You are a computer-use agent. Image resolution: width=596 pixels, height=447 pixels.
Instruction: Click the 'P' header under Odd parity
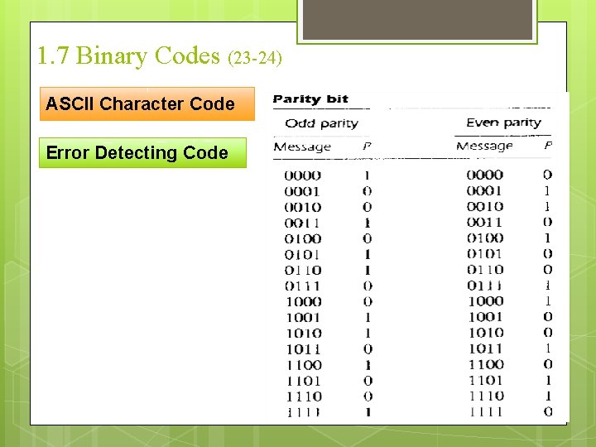click(367, 146)
